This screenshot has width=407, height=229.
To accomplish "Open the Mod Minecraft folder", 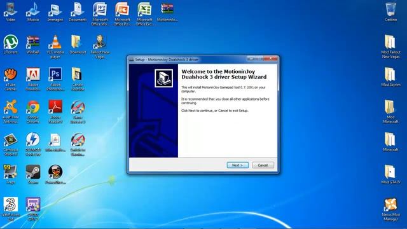I will 390,112.
